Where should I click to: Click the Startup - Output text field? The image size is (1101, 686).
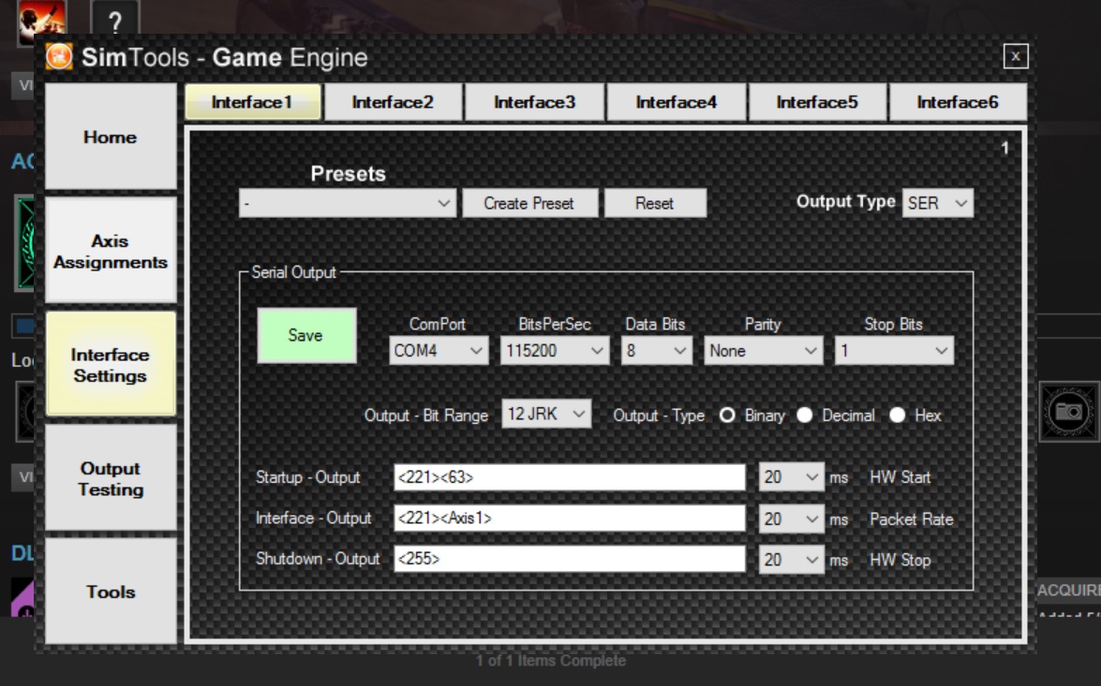click(570, 477)
